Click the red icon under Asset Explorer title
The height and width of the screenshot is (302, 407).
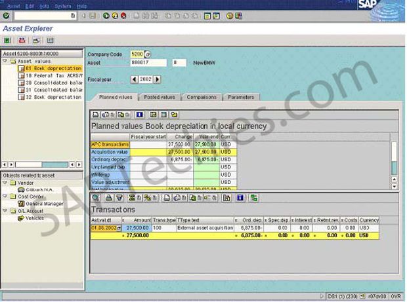tap(22, 41)
